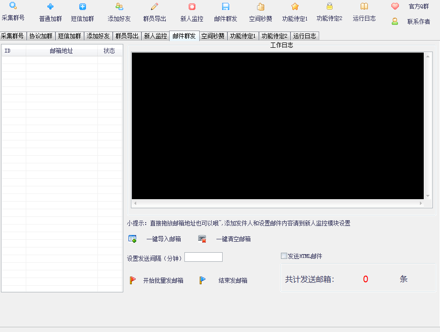Click the 官方Q群 heart icon
The width and height of the screenshot is (440, 332).
pos(395,6)
